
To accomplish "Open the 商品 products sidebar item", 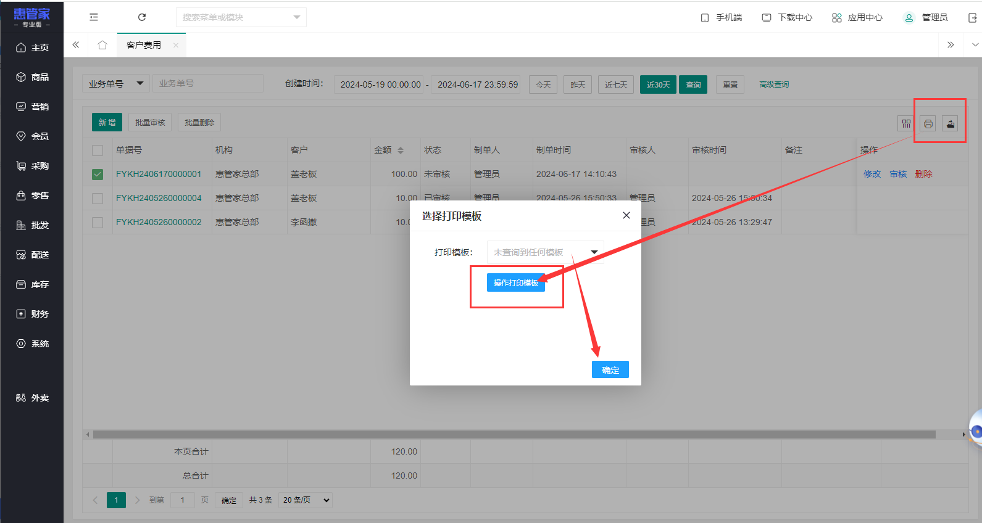I will pos(32,77).
